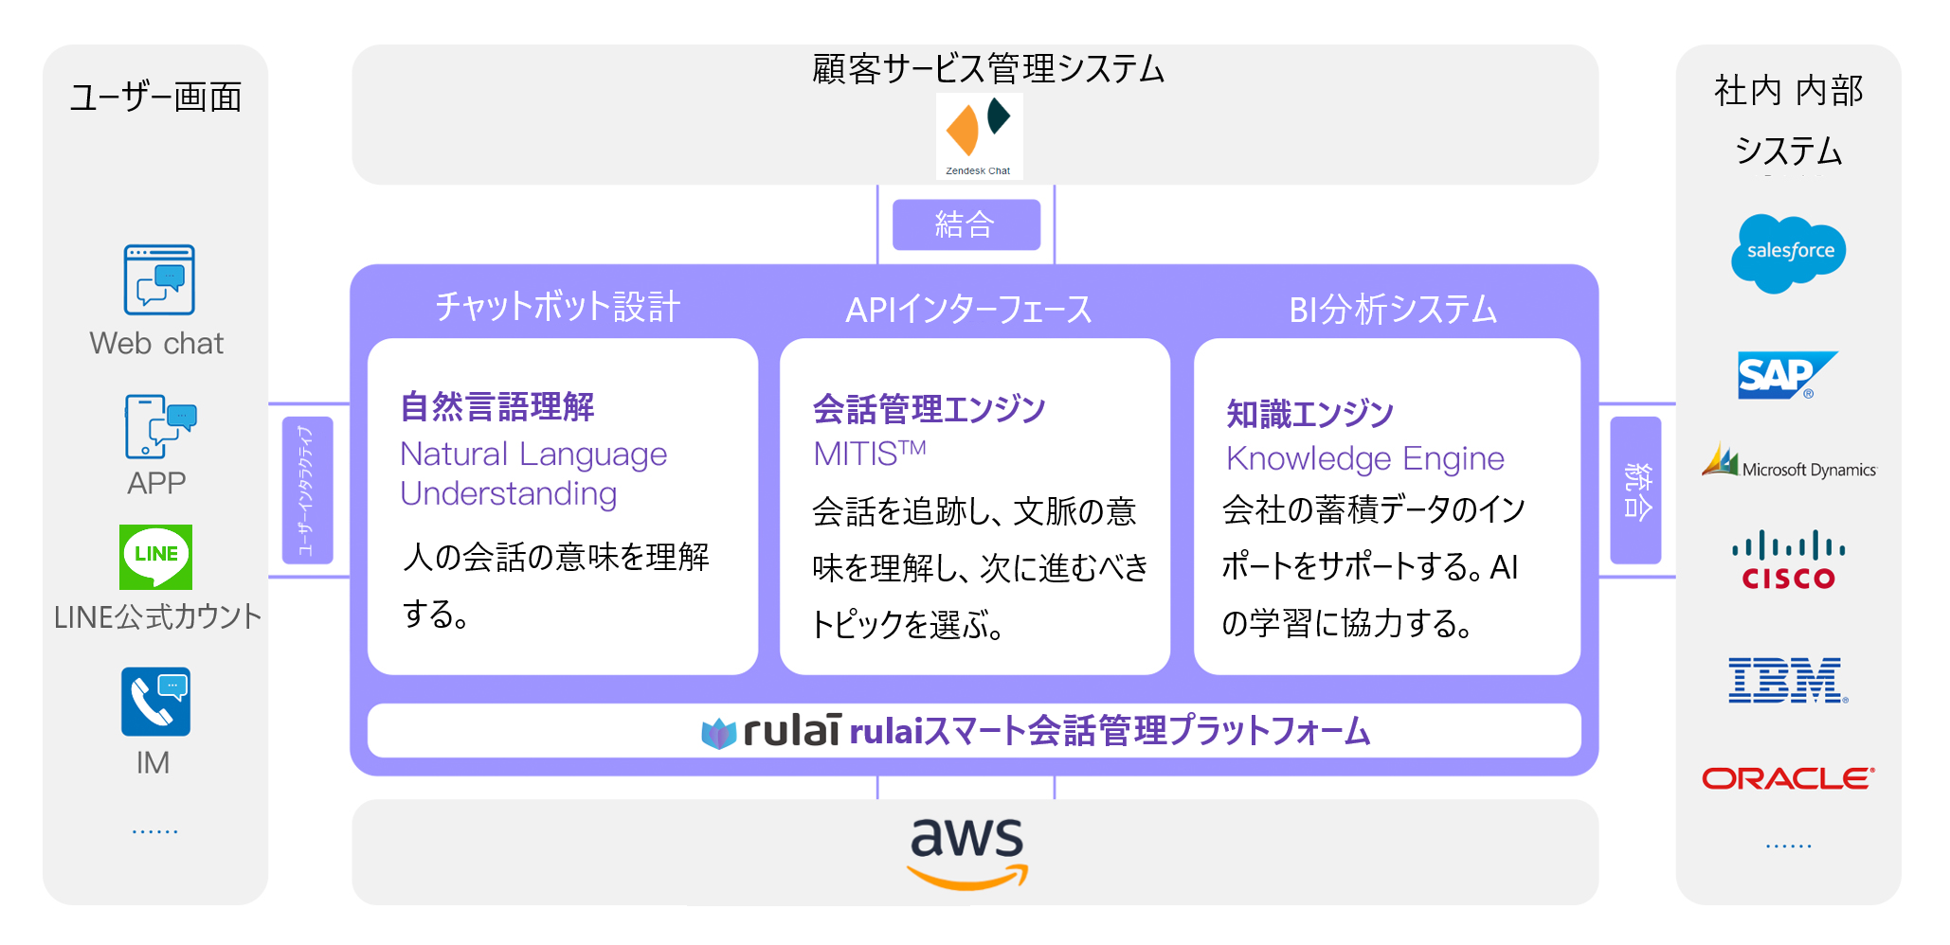The height and width of the screenshot is (945, 1950).
Task: Click the Oracle logo
Action: (x=1788, y=778)
